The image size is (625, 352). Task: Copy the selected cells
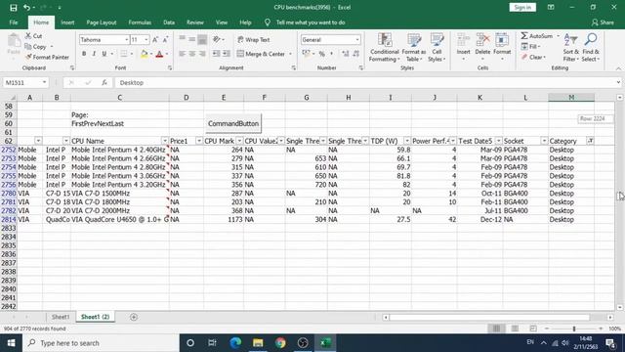click(36, 47)
